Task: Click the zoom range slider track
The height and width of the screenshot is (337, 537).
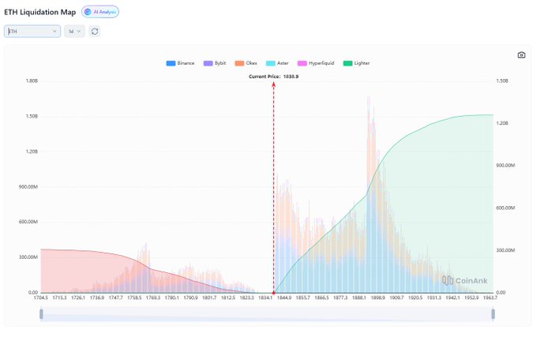Action: [x=267, y=314]
